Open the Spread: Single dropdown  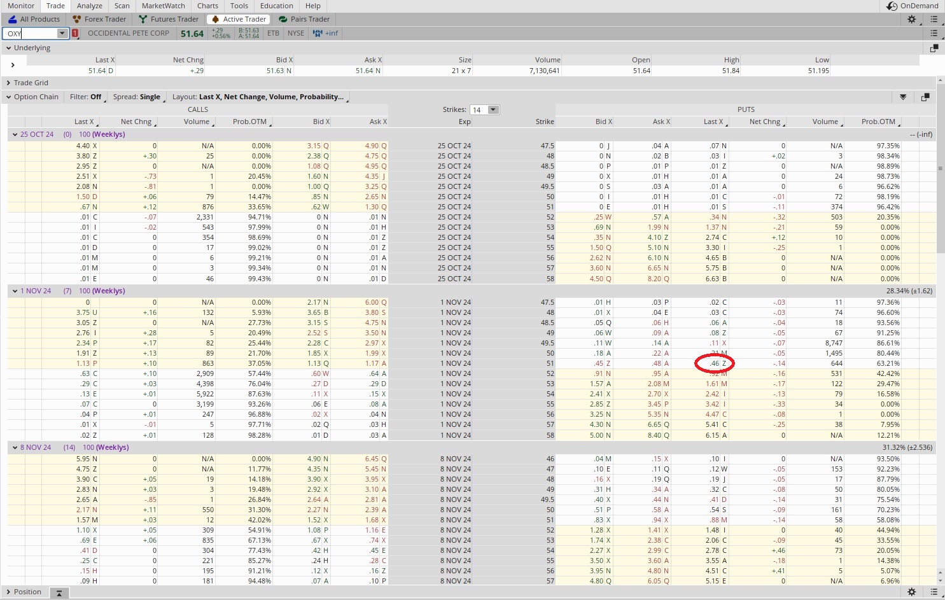click(137, 97)
